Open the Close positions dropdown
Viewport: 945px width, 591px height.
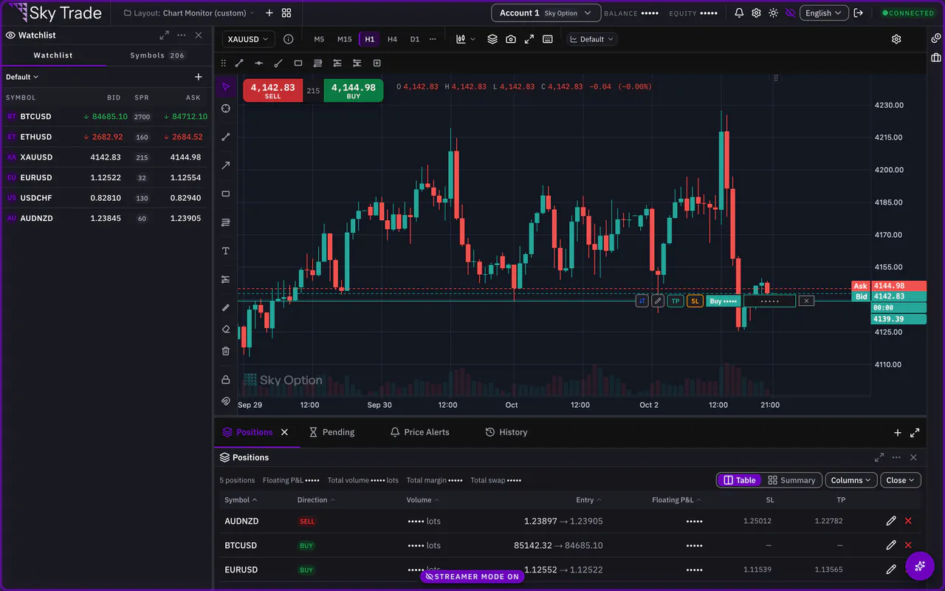pos(901,480)
